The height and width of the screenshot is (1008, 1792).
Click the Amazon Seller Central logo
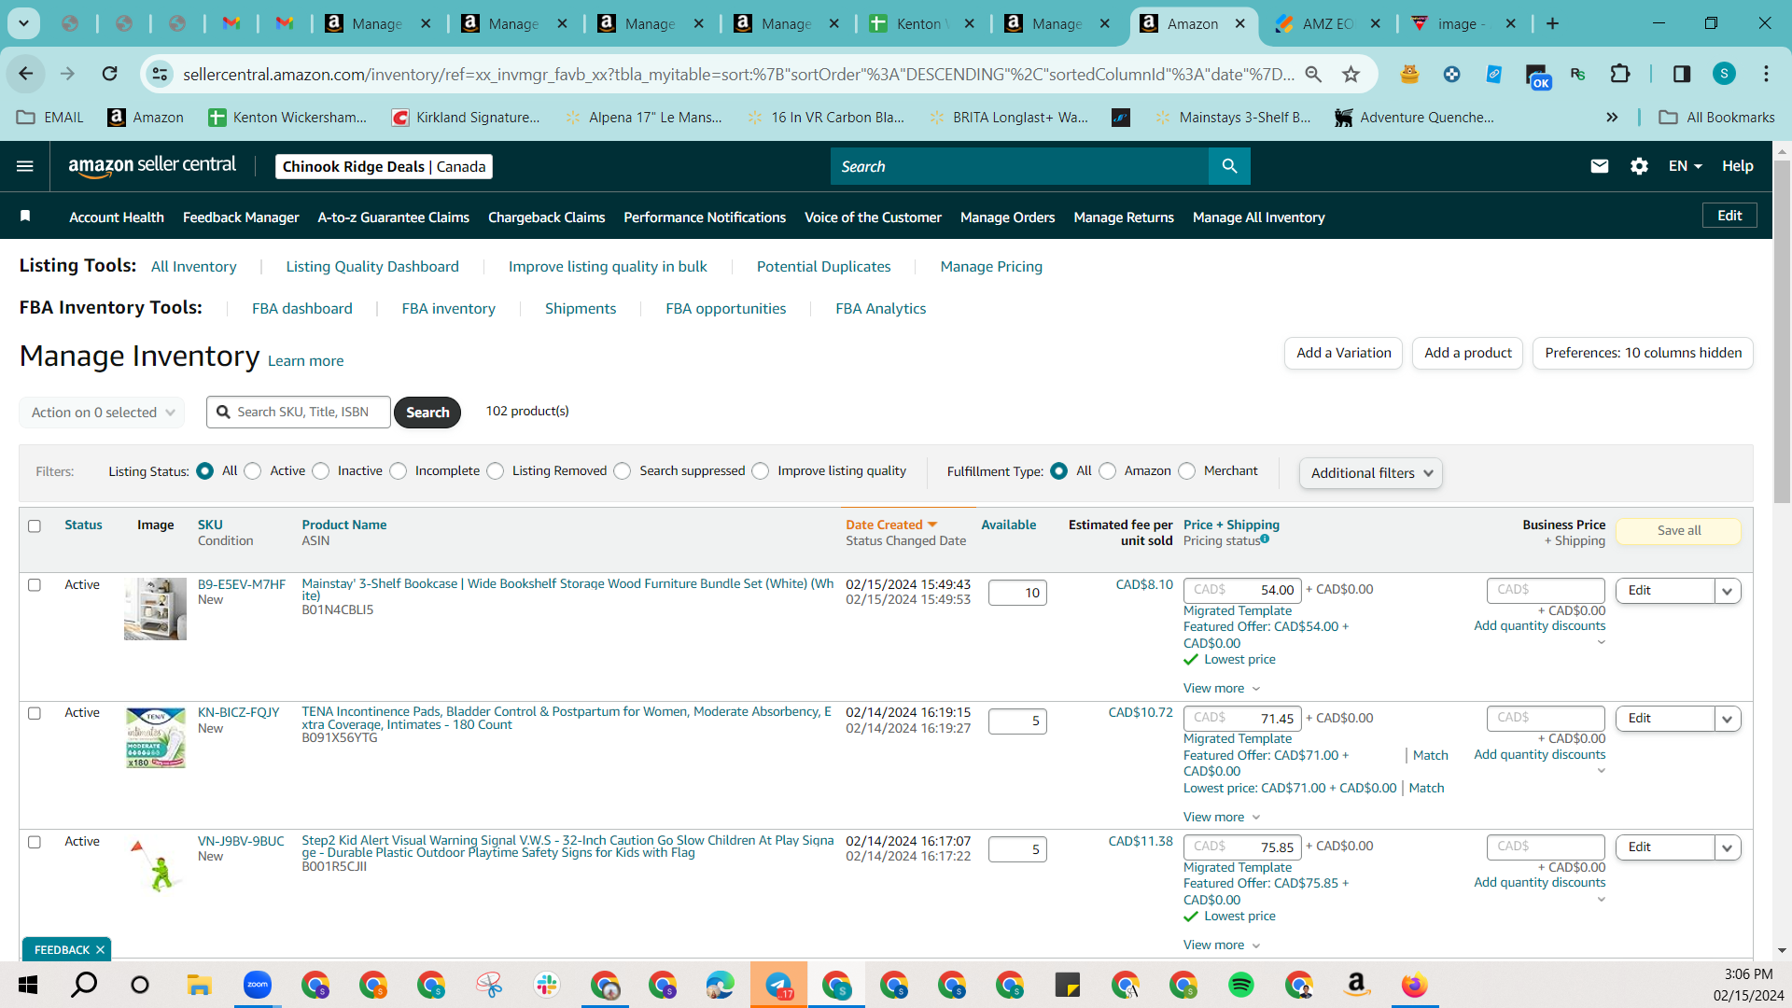[152, 166]
